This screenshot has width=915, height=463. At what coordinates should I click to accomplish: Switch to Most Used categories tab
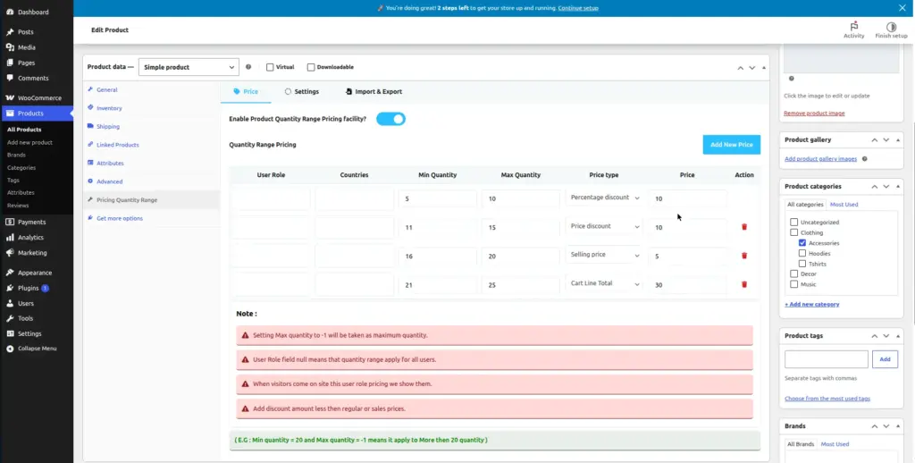pos(844,205)
